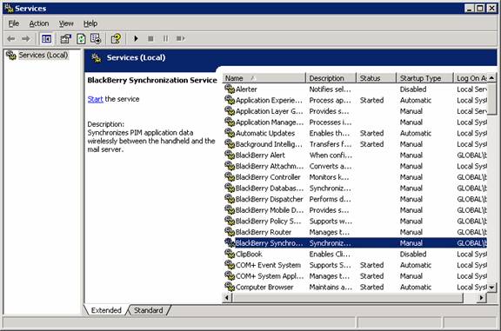The height and width of the screenshot is (331, 501).
Task: Click the gear icon beside BlackBerry Dispatcher
Action: pyautogui.click(x=230, y=199)
